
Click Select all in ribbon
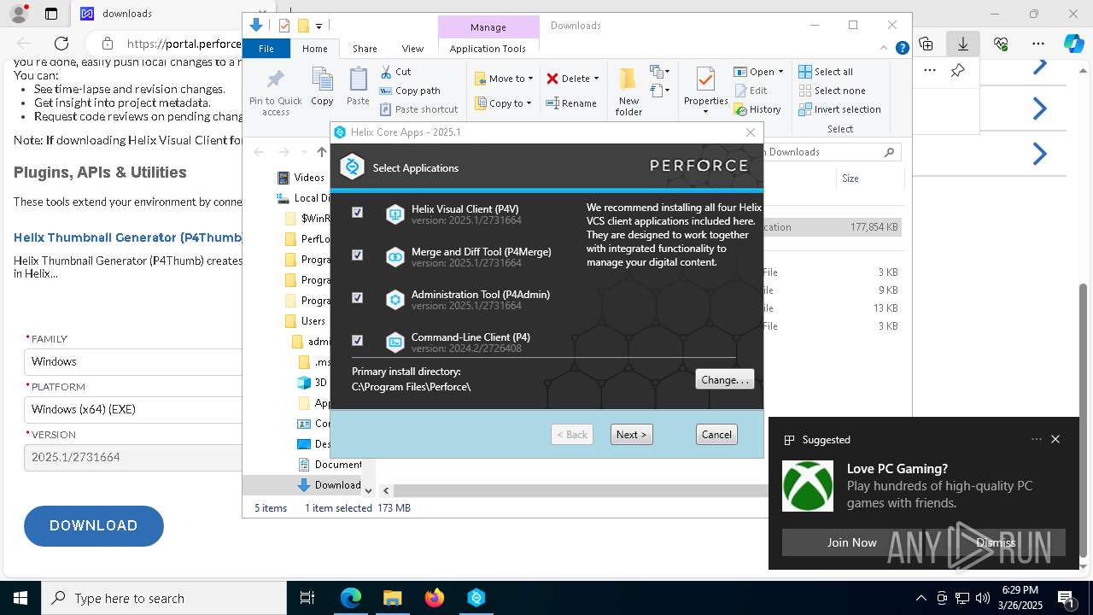(826, 72)
